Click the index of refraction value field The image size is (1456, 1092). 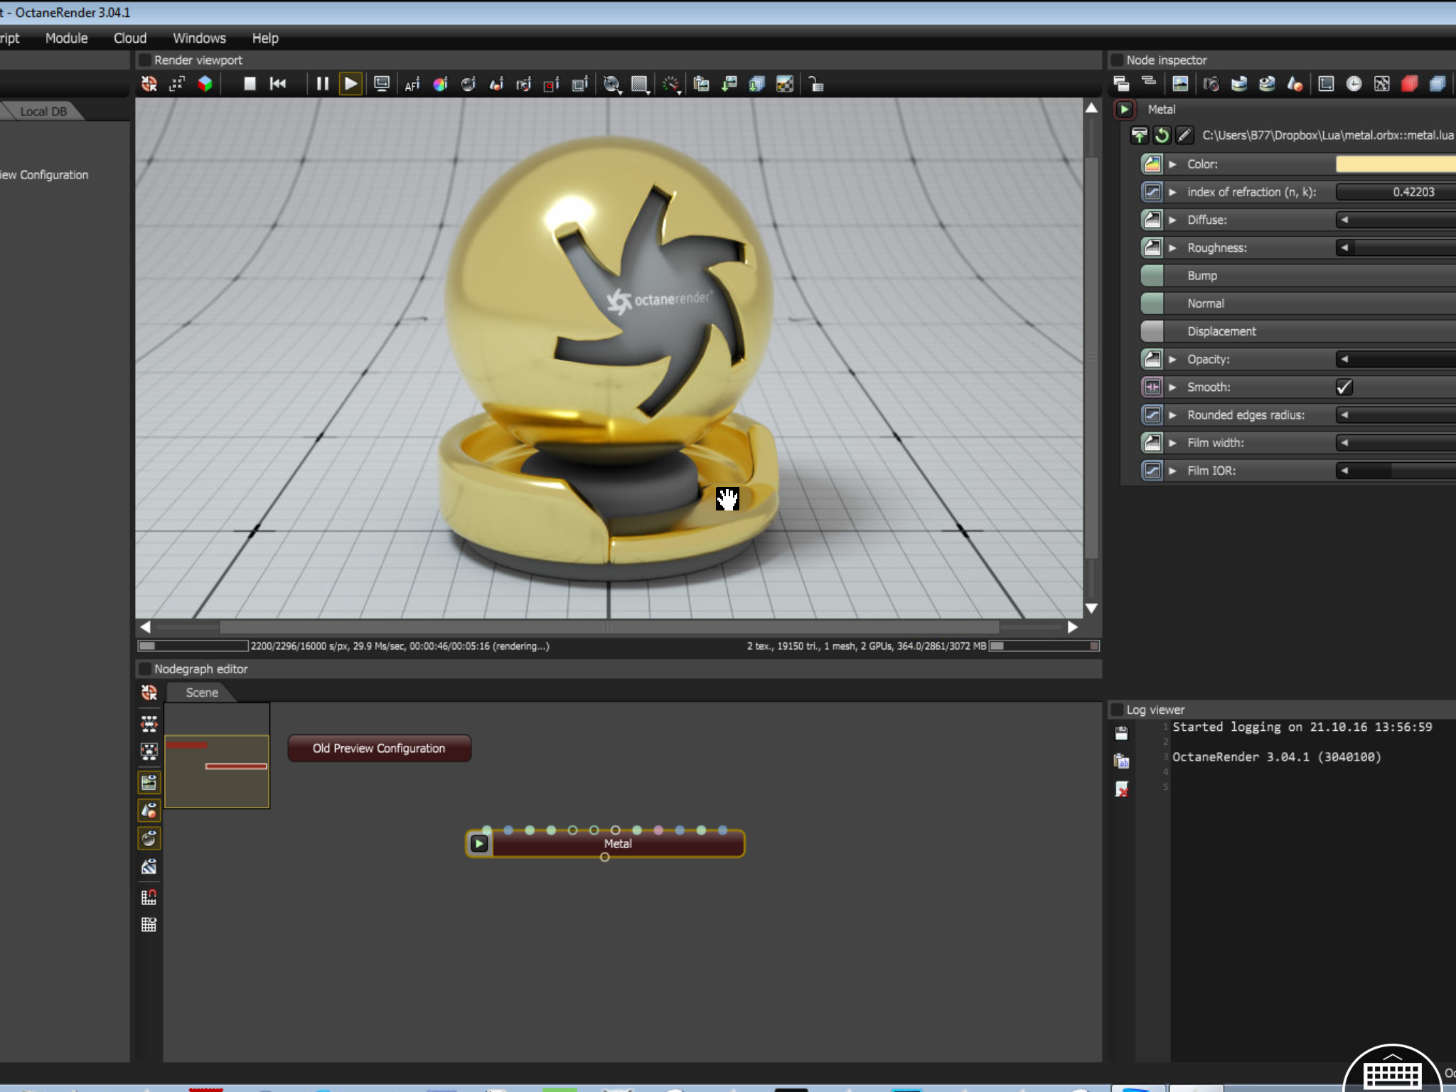(1396, 192)
